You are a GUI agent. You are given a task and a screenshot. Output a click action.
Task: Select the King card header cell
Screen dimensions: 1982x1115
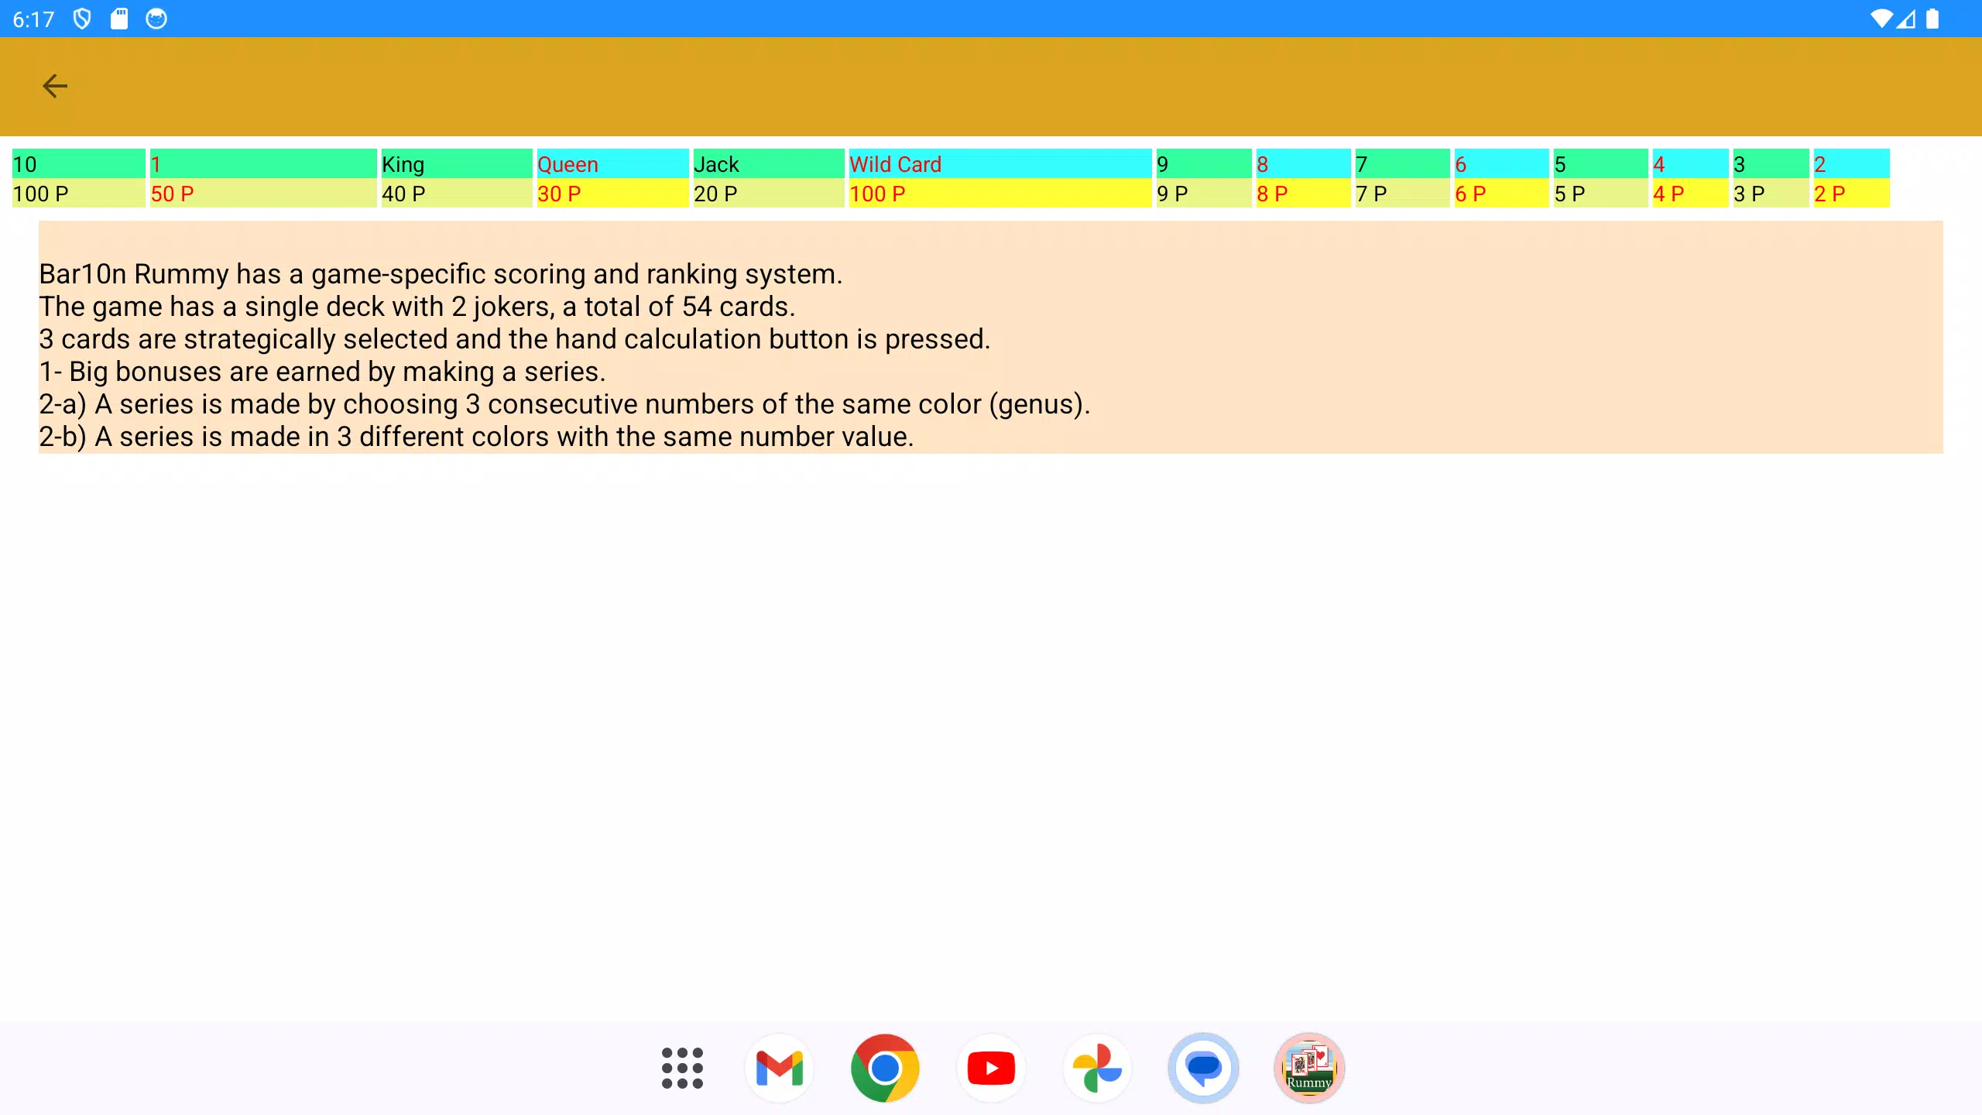coord(455,164)
